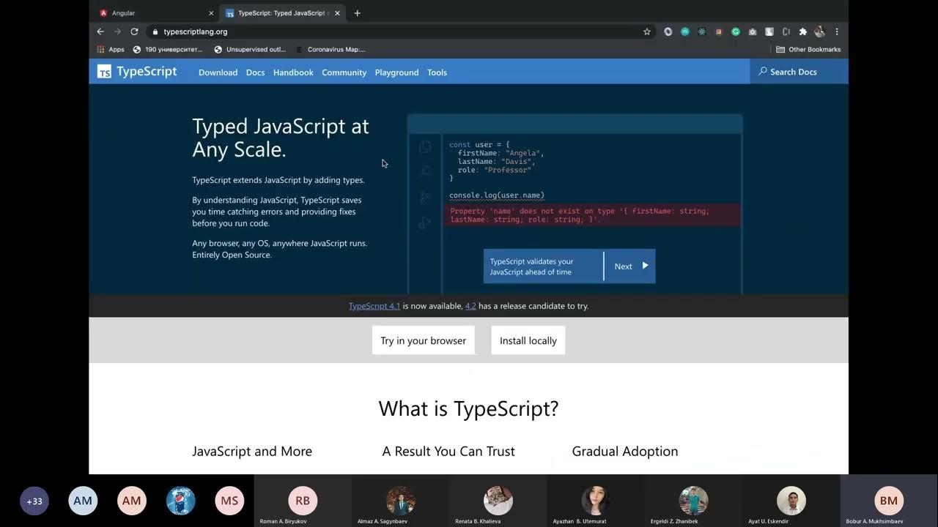
Task: Open the Download menu item
Action: point(218,72)
